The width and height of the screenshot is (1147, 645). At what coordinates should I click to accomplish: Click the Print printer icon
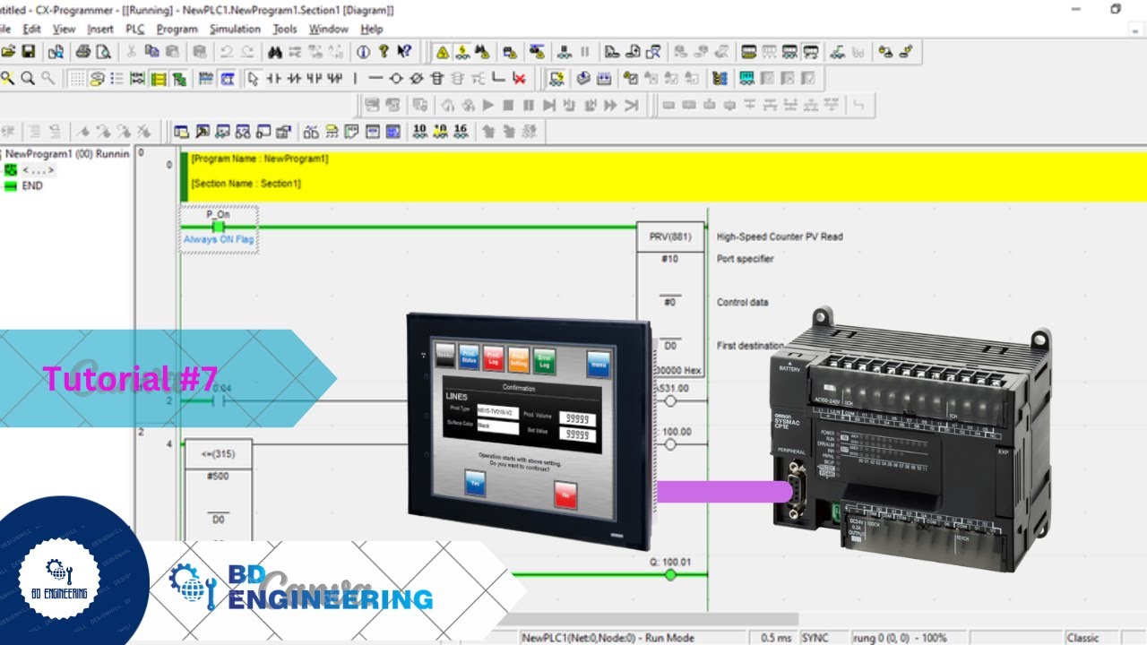83,51
